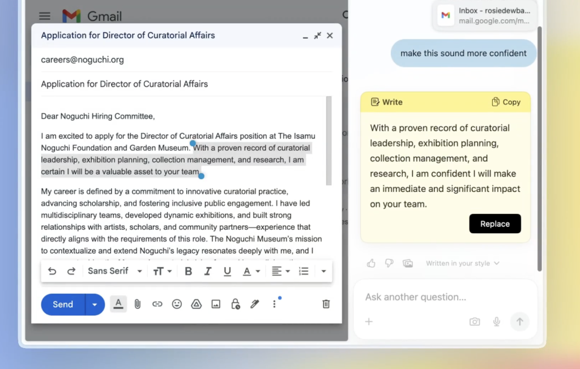Discard draft with the trash icon
Image resolution: width=580 pixels, height=369 pixels.
(x=326, y=304)
